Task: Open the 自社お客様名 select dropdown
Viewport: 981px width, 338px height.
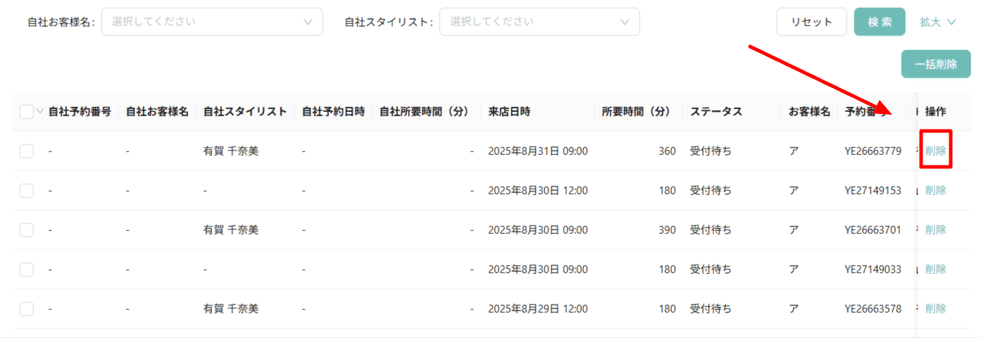Action: click(x=212, y=22)
